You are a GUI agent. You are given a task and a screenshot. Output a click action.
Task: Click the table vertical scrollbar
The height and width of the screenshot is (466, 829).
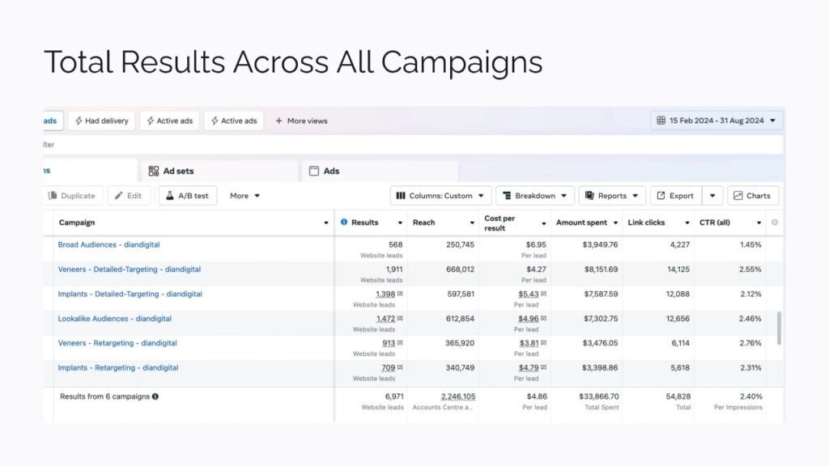tap(780, 328)
